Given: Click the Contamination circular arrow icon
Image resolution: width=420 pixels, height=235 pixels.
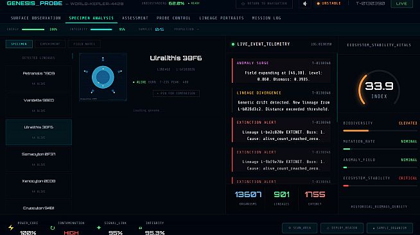Looking at the screenshot, I should tap(53, 228).
